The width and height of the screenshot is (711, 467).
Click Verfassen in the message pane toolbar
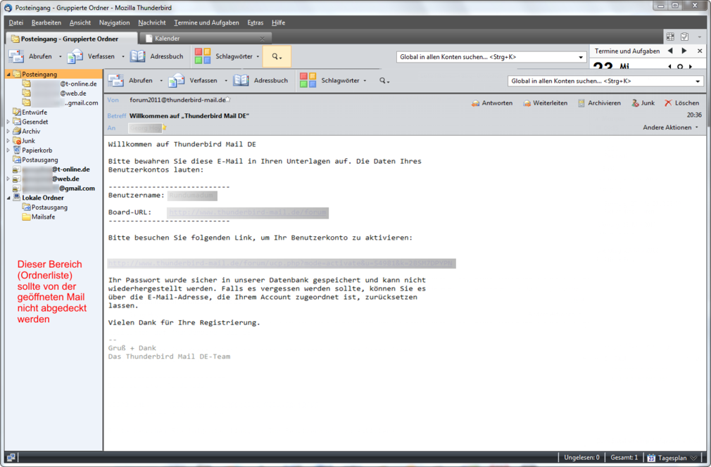(x=193, y=81)
